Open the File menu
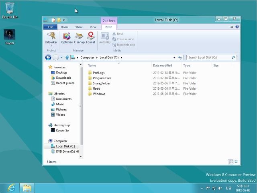Image resolution: width=257 pixels, height=193 pixels. tap(50, 27)
